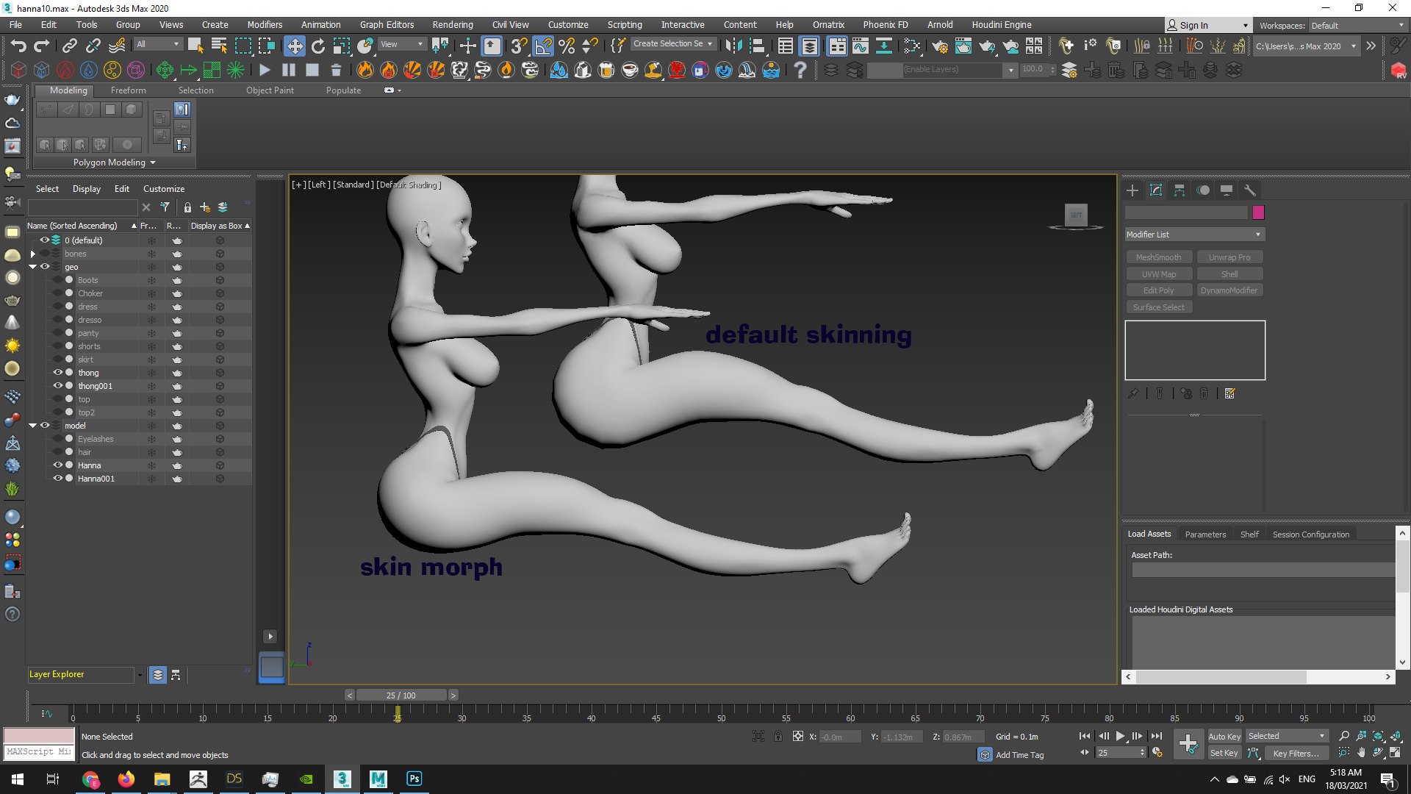Open the Rendering menu

(x=453, y=25)
